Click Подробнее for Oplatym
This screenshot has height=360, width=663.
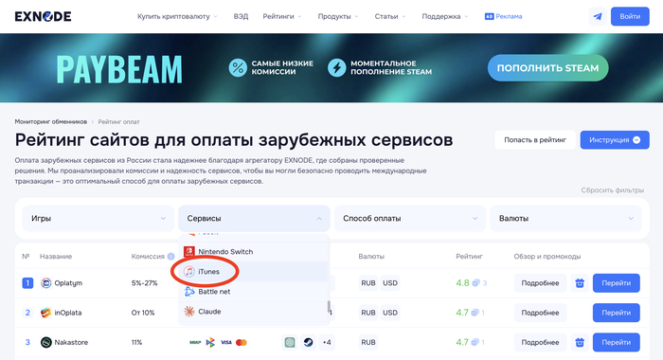540,283
